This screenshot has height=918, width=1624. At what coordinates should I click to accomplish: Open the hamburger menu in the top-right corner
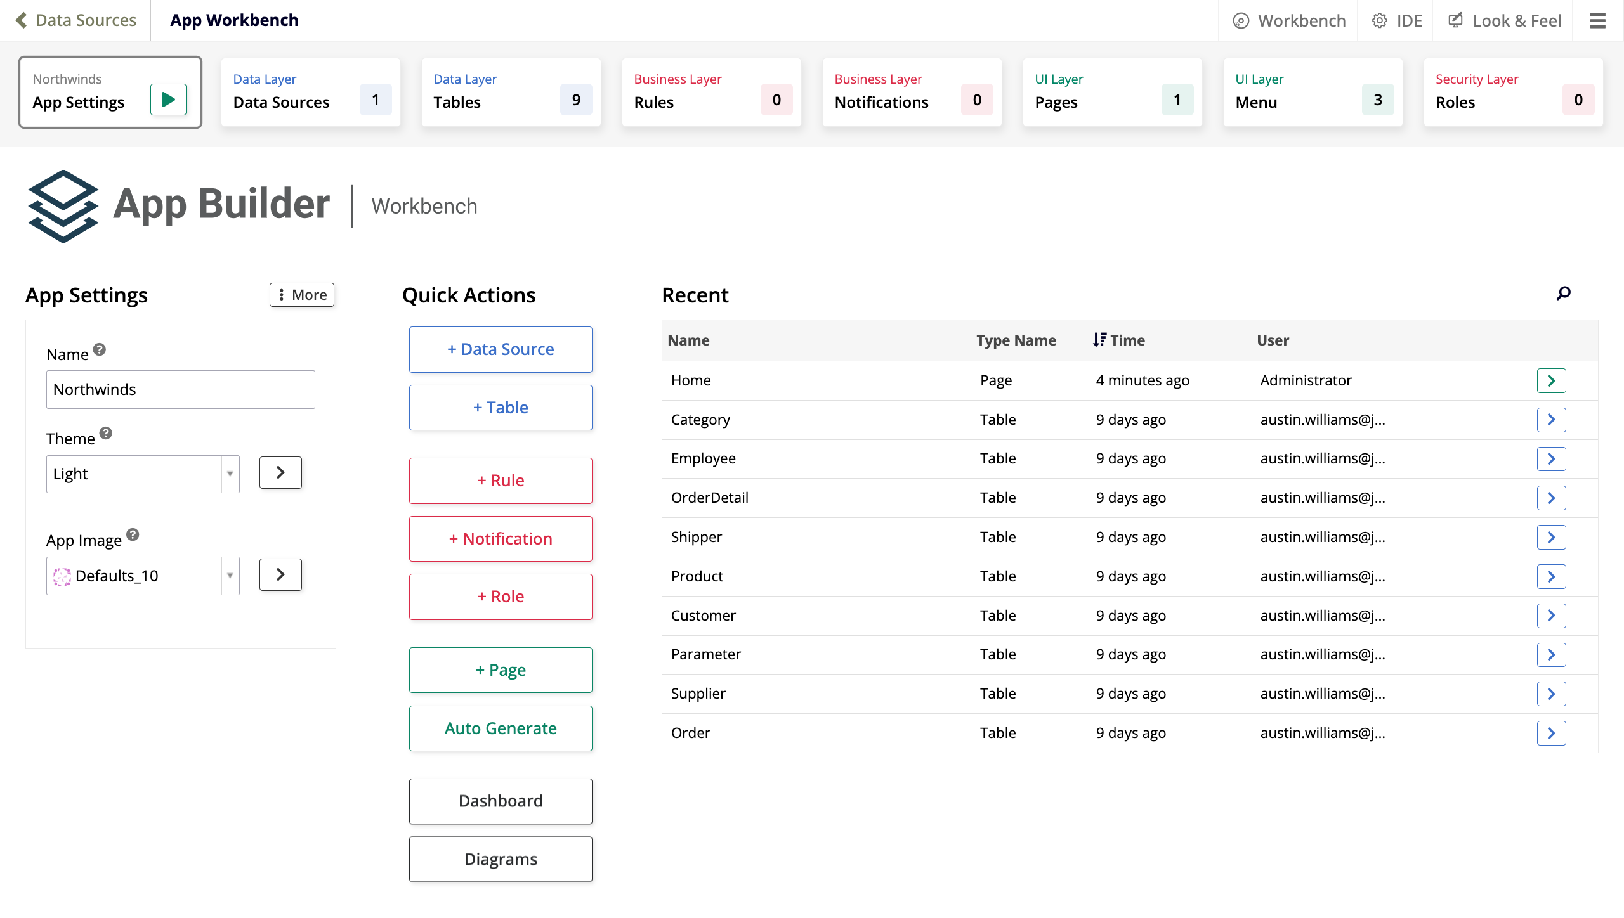(1598, 20)
